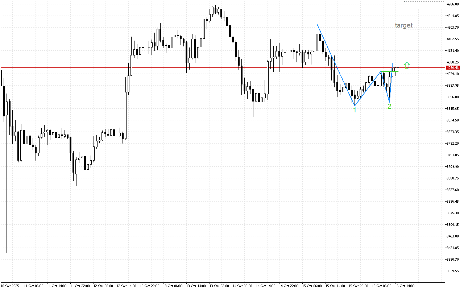This screenshot has width=464, height=290.
Task: Click the green up arrow signal icon
Action: coord(407,65)
